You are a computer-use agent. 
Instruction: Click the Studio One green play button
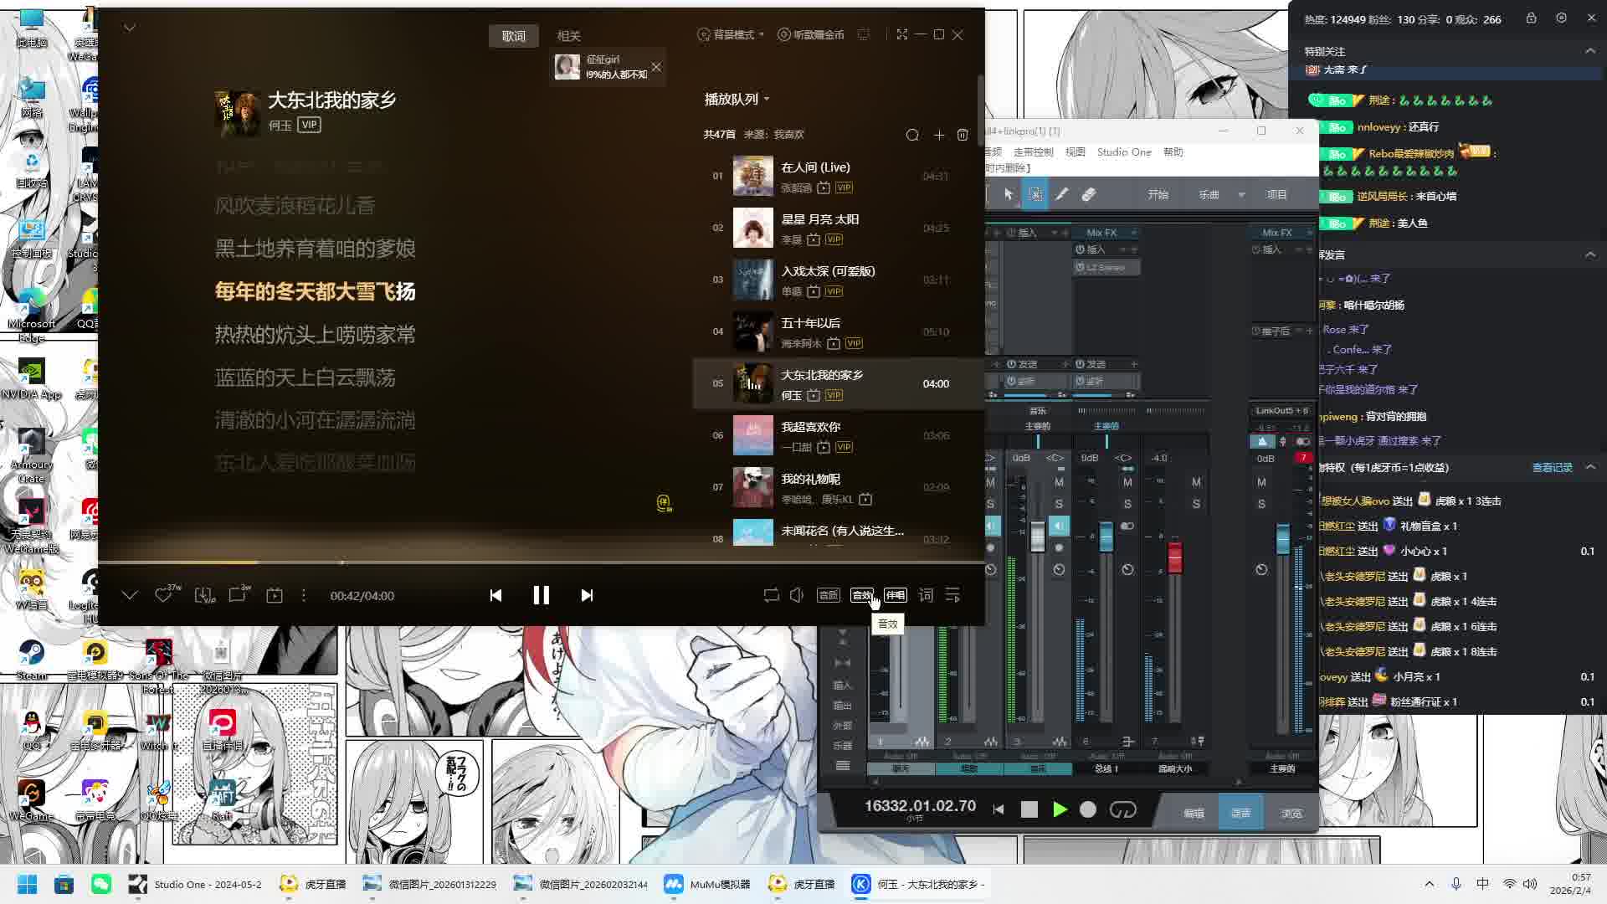pyautogui.click(x=1060, y=809)
